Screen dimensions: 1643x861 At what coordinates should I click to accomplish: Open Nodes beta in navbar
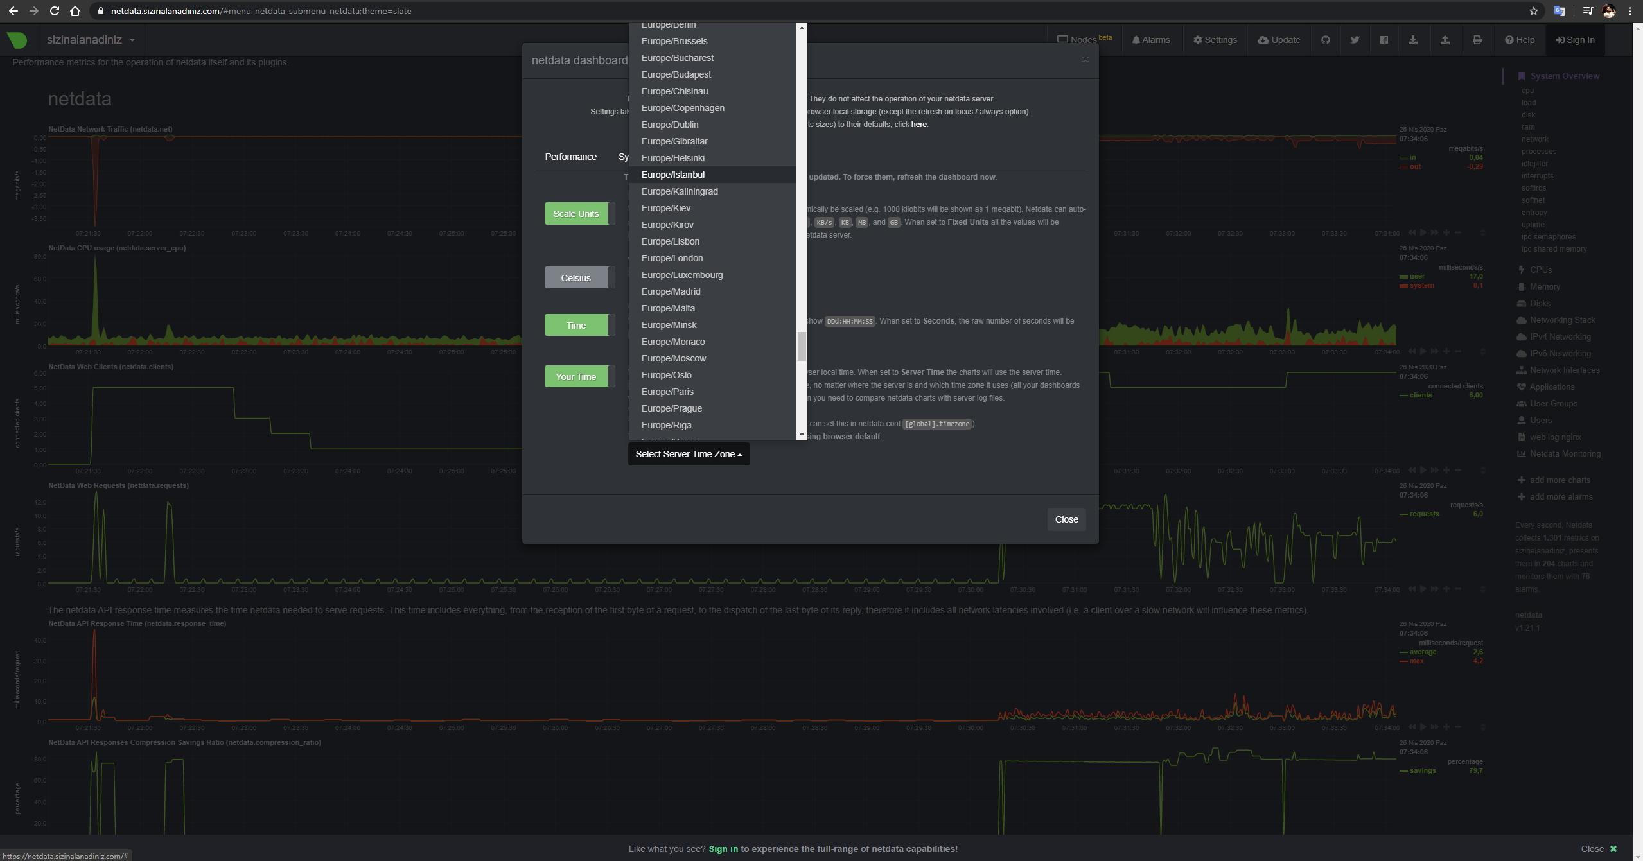click(x=1084, y=39)
